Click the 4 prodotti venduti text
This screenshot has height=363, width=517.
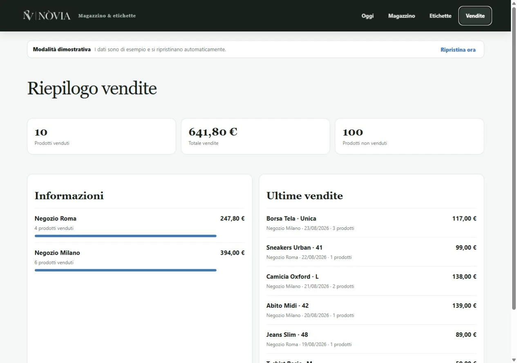54,228
